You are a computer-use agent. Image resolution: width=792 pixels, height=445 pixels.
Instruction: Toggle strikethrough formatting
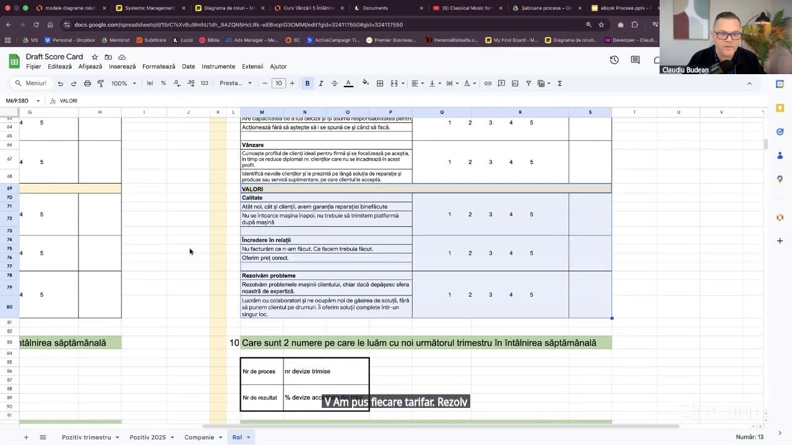(334, 83)
